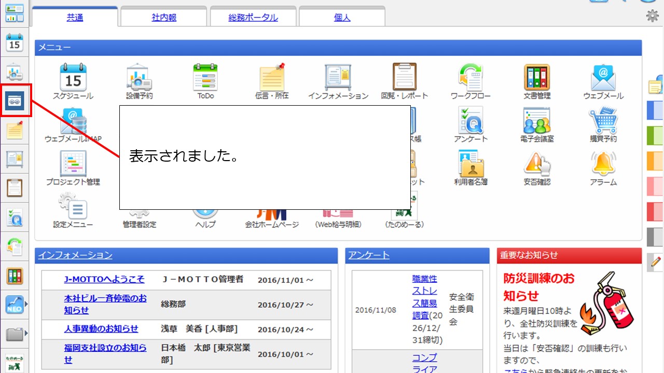This screenshot has width=664, height=373.
Task: Open the settings gear at top right
Action: tap(652, 16)
